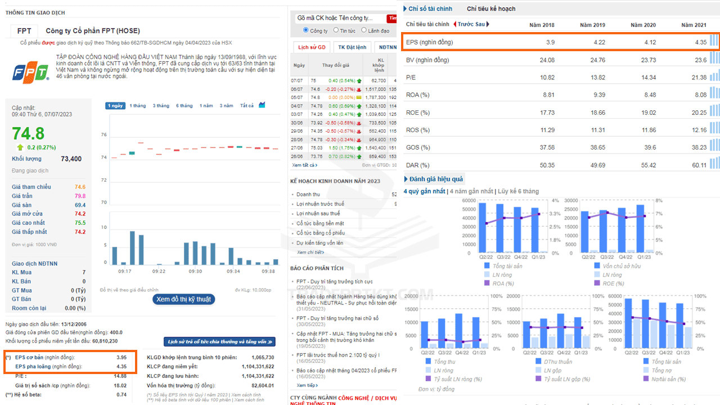
Task: Toggle the ROA (%) legend swatch
Action: 487,283
